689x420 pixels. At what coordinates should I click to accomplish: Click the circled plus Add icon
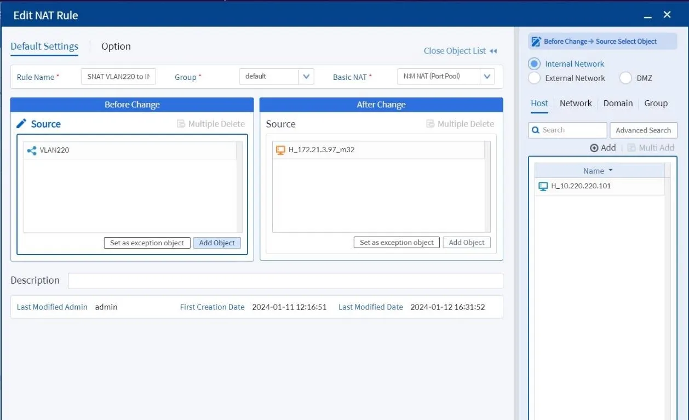click(x=594, y=148)
